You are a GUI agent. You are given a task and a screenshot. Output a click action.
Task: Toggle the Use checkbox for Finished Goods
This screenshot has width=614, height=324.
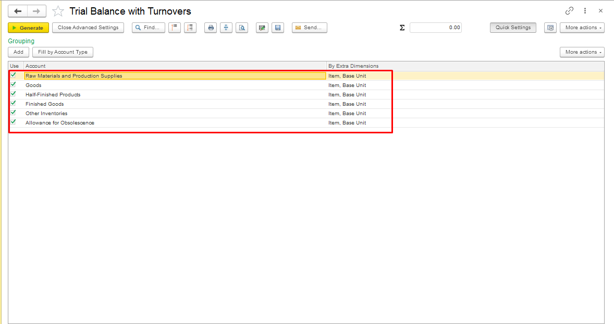[x=14, y=104]
